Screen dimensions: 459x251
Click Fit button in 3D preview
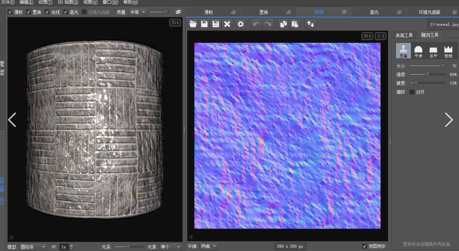175,22
